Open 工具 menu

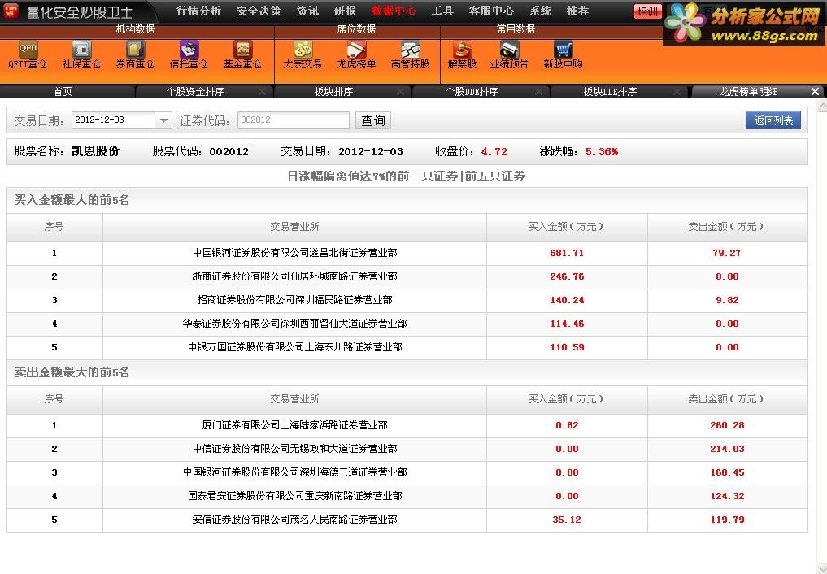click(x=442, y=11)
